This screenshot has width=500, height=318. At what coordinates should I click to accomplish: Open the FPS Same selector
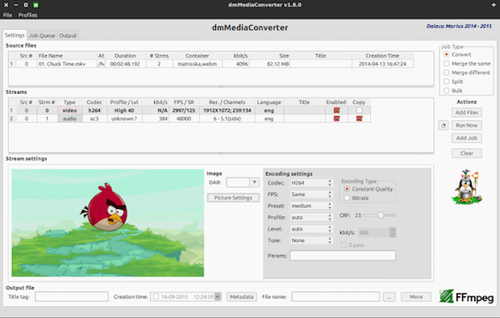311,195
